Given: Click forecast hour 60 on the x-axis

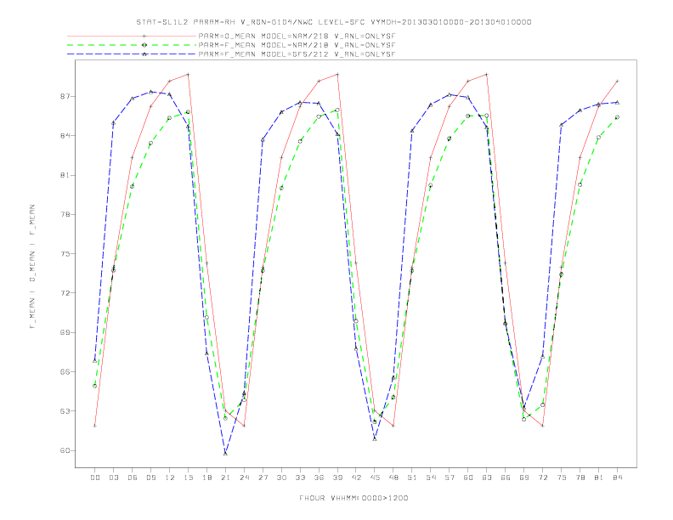Looking at the screenshot, I should [x=468, y=478].
